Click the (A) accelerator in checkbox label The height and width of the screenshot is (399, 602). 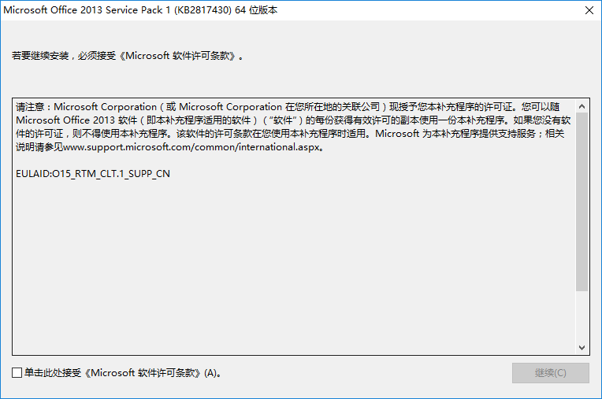click(x=210, y=373)
